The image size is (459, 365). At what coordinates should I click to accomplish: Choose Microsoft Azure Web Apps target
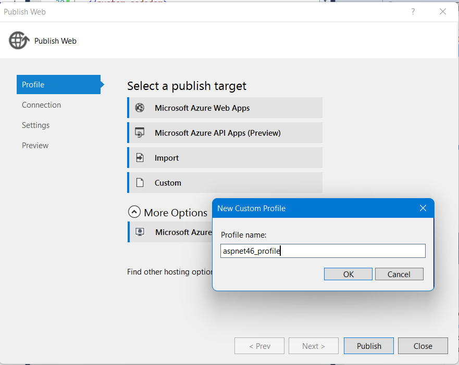225,108
